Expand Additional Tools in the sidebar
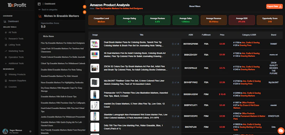Screen dimensions: 285x135 point(14,64)
